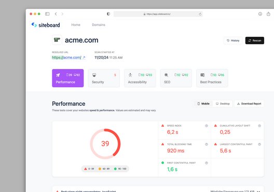Go back with the browser arrow
The image size is (274, 192).
tap(56, 14)
